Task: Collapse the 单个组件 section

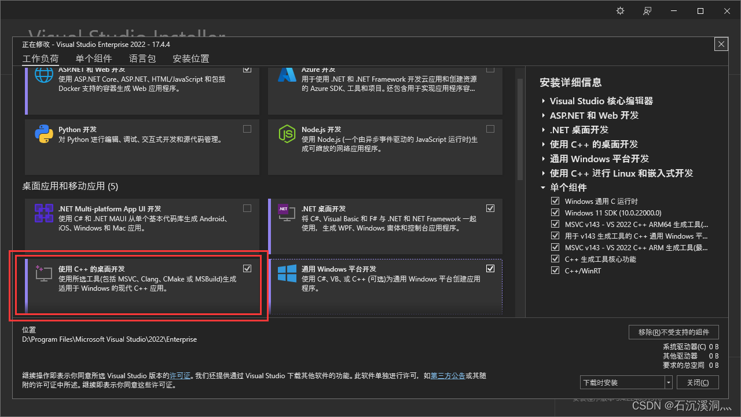Action: (x=543, y=188)
